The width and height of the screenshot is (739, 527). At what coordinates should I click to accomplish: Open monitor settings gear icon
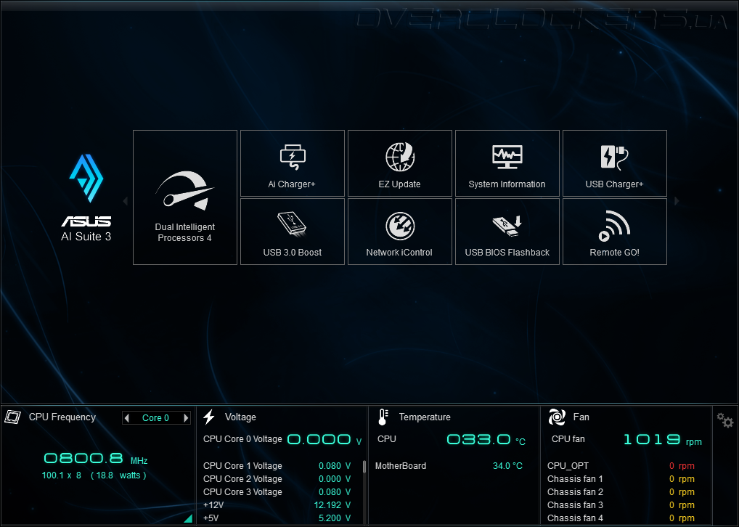[x=725, y=420]
